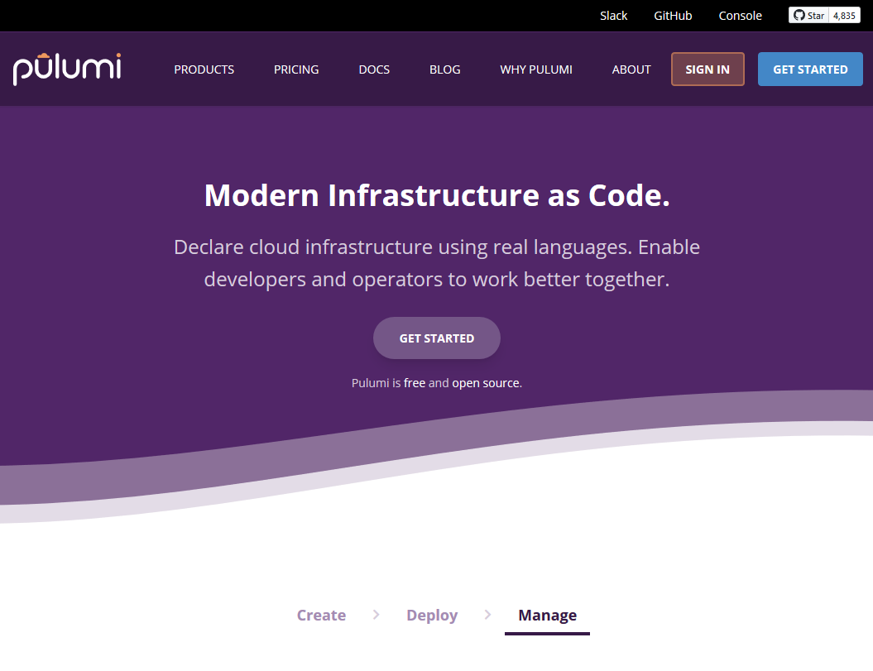Viewport: 873px width, 671px height.
Task: Click the GitHub Star button
Action: pos(809,16)
